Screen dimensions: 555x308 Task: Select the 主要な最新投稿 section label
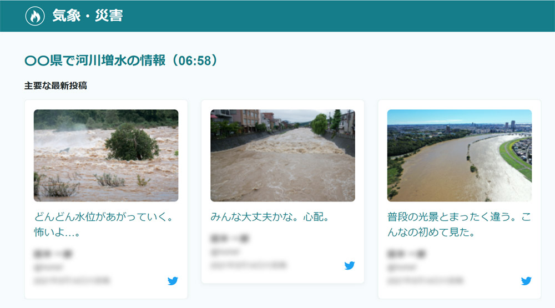pyautogui.click(x=56, y=85)
